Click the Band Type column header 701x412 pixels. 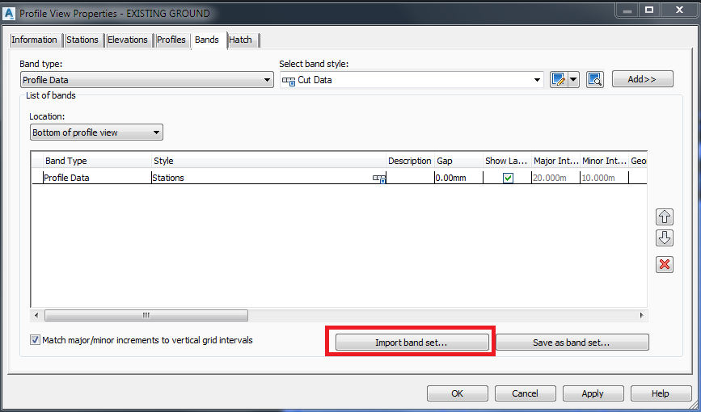point(97,161)
